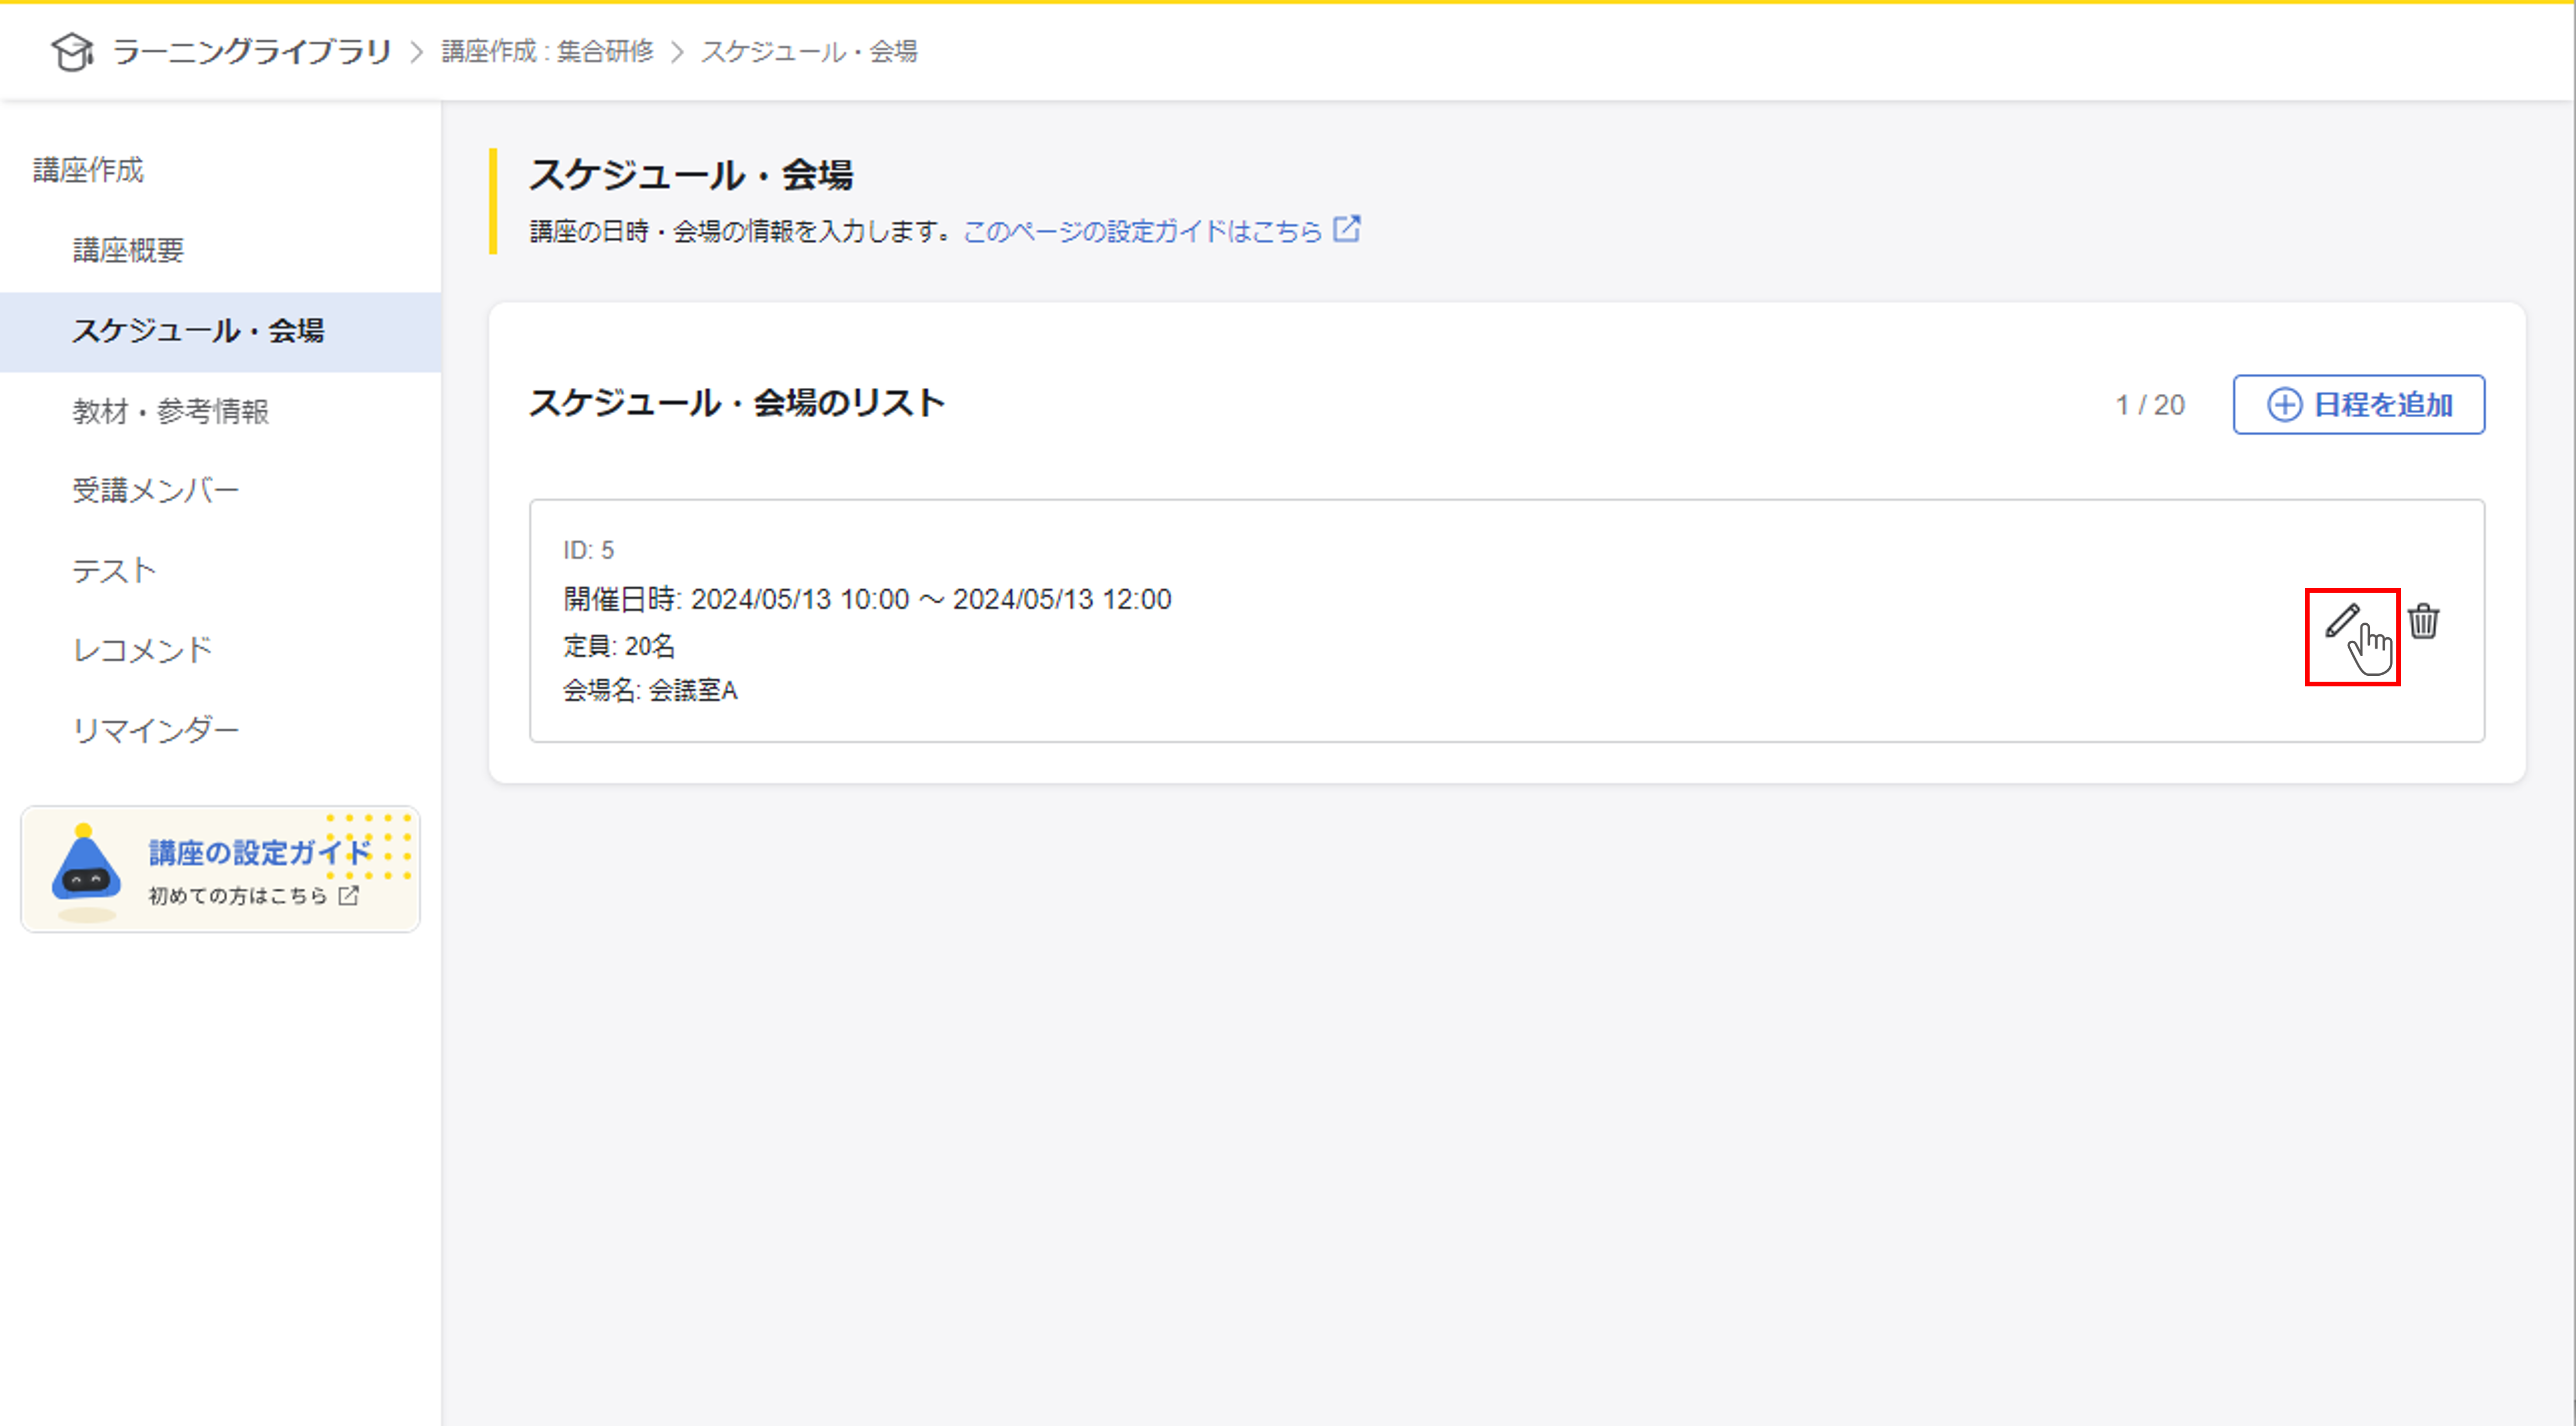Screen dimensions: 2576x1426
Task: Click the 日程を追加 button
Action: [x=2358, y=405]
